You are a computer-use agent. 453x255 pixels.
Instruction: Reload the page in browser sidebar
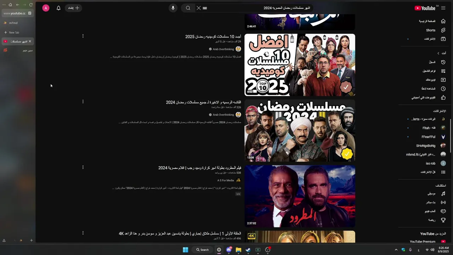[31, 5]
